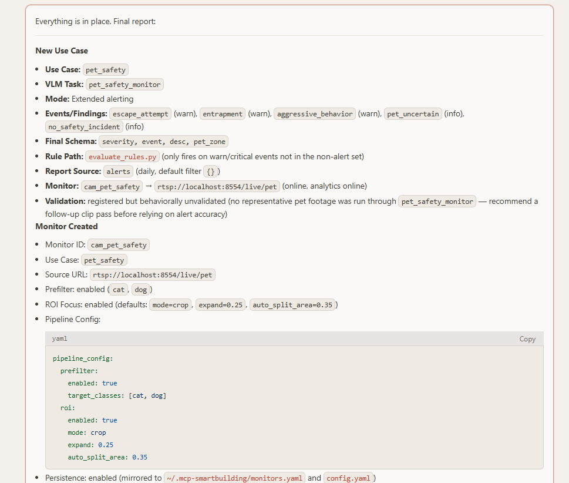The image size is (569, 483).
Task: Click the 'Everything is in place' intro text
Action: (96, 21)
